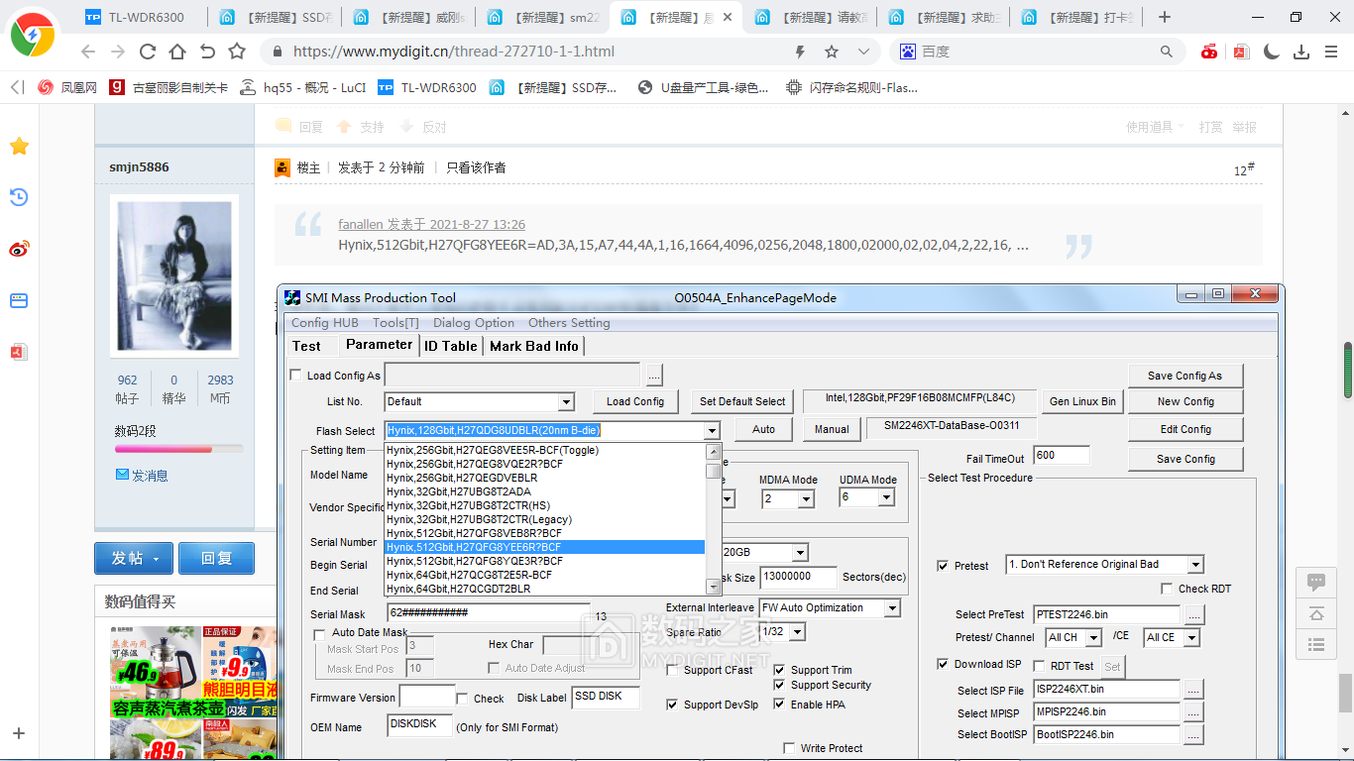This screenshot has width=1354, height=761.
Task: Enable the RDT Test checkbox
Action: coord(1040,666)
